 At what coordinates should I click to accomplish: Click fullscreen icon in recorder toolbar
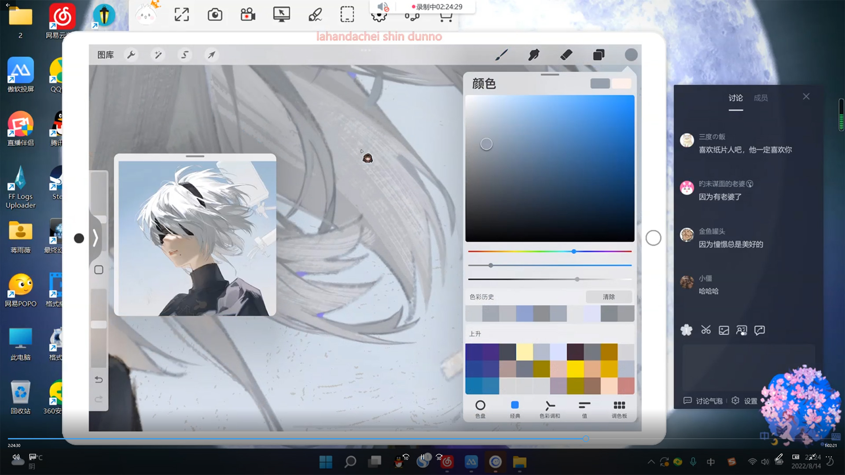tap(181, 15)
